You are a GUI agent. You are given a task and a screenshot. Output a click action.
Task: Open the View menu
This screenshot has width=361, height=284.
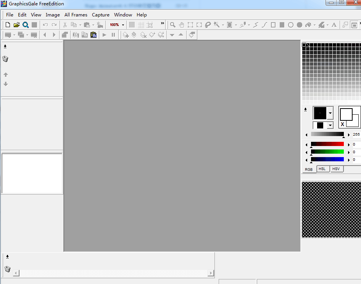tap(36, 15)
